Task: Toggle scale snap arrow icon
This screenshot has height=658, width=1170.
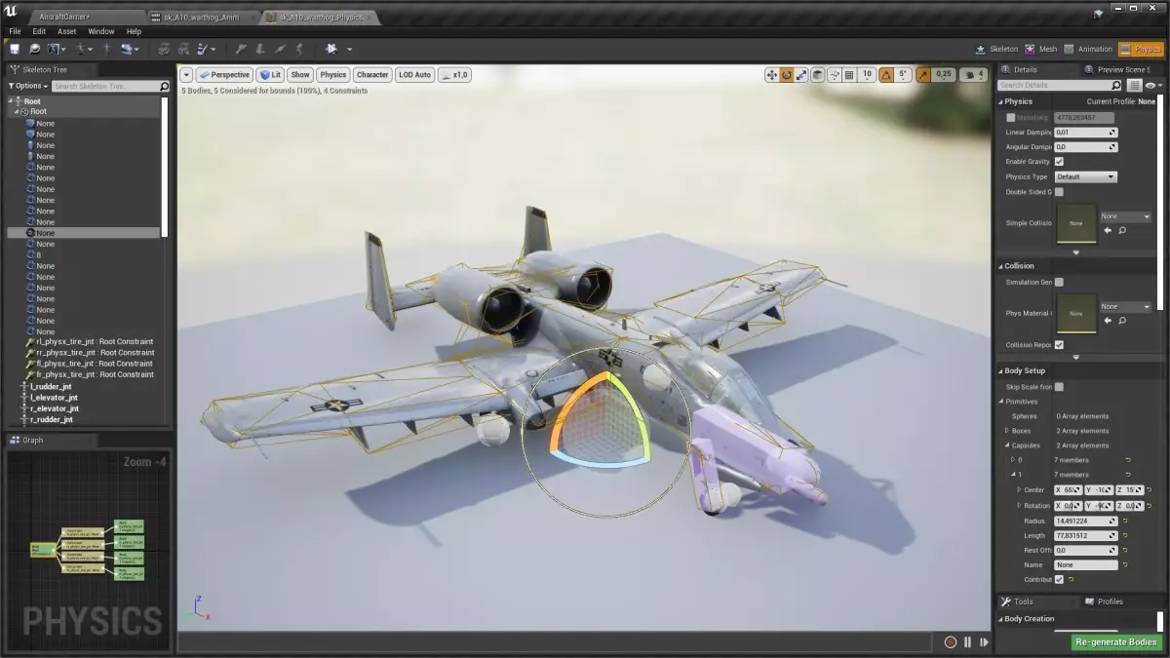Action: tap(925, 75)
